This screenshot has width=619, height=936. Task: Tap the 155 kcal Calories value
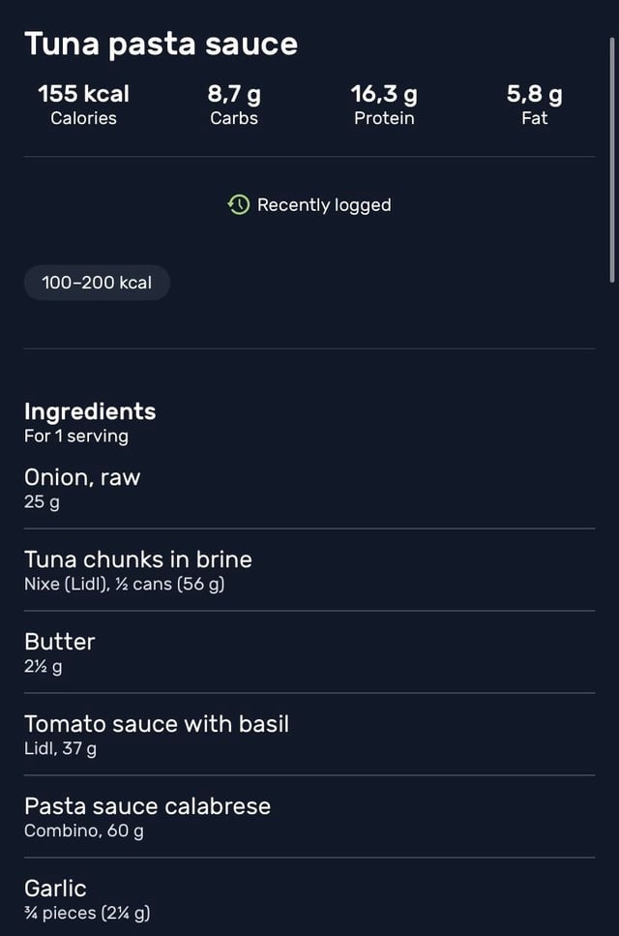(x=83, y=94)
